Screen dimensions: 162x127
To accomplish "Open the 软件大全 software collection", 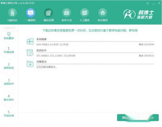I will [x=67, y=15].
